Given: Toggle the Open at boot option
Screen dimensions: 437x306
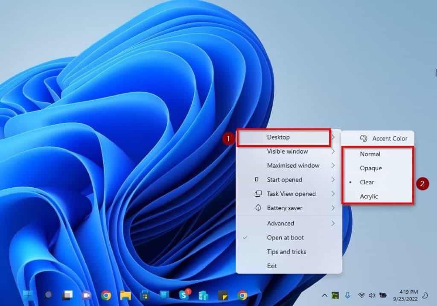Looking at the screenshot, I should coord(288,238).
